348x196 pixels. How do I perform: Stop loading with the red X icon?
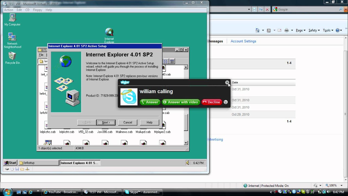click(x=267, y=9)
